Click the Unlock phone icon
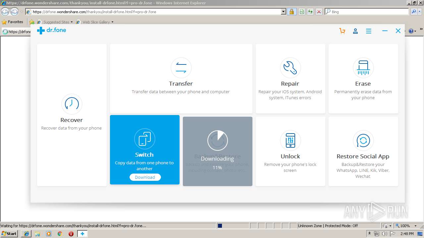This screenshot has height=238, width=424. [x=290, y=140]
